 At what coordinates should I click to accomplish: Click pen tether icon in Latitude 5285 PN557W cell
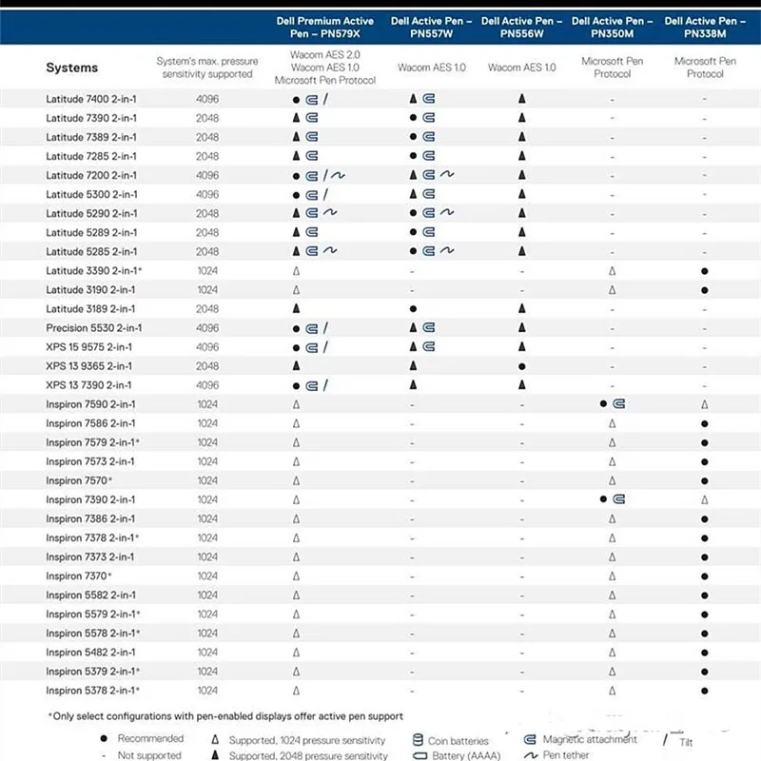pyautogui.click(x=447, y=250)
